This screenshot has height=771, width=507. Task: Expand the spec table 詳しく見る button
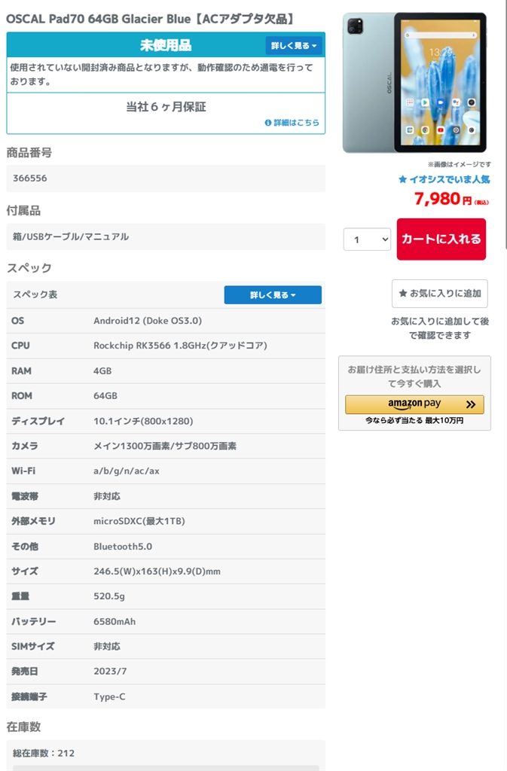coord(273,295)
